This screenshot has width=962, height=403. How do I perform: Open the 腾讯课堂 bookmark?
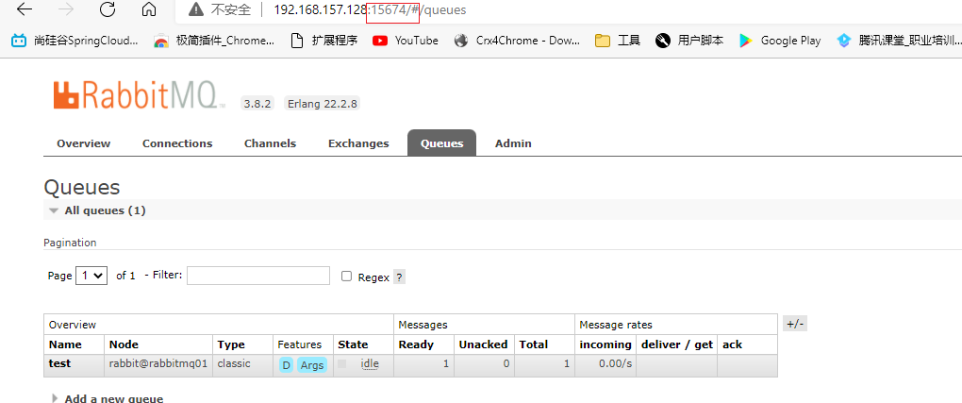tap(899, 41)
